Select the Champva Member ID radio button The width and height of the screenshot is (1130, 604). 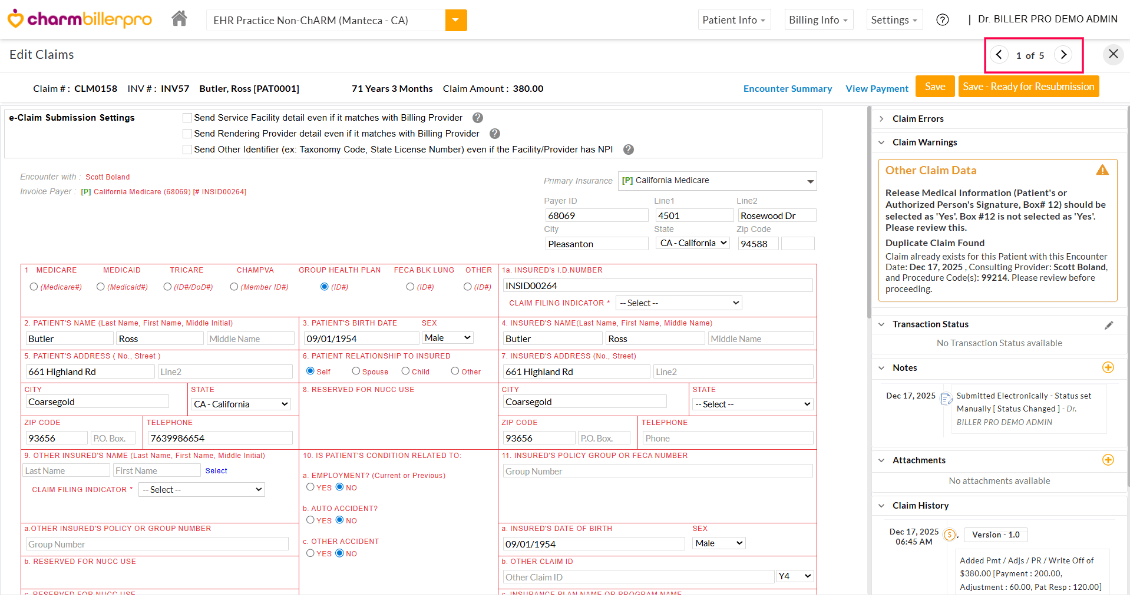(x=234, y=287)
